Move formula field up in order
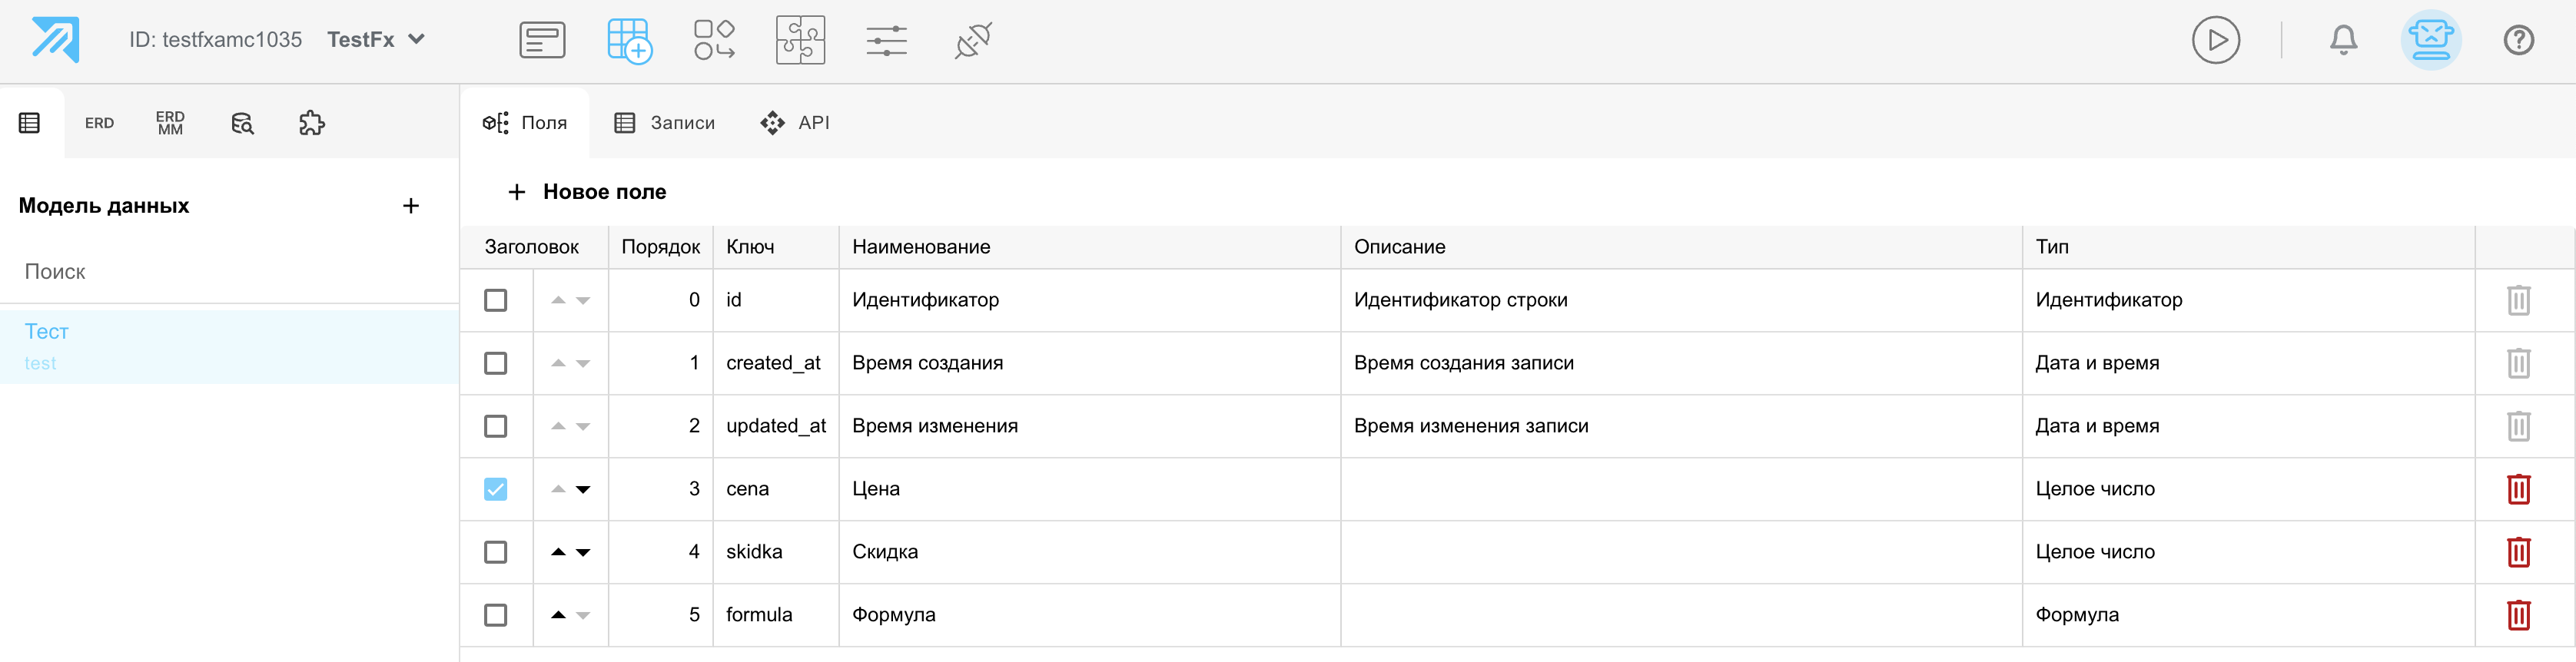The height and width of the screenshot is (662, 2576). pyautogui.click(x=558, y=615)
